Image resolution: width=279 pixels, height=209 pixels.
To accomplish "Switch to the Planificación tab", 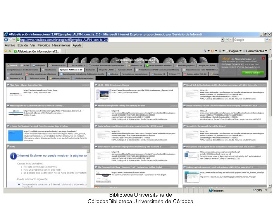I will (49, 70).
